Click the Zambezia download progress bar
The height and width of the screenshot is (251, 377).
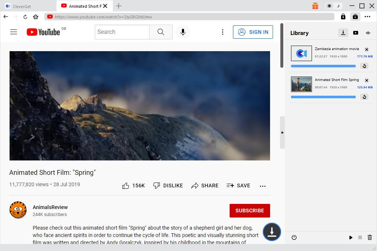(x=323, y=66)
